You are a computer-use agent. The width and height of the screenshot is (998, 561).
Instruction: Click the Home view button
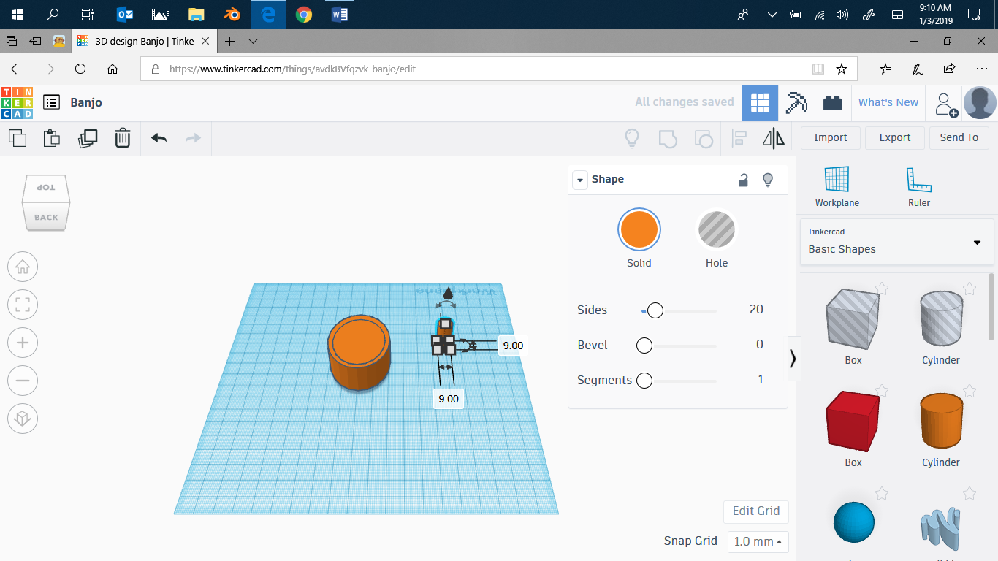pyautogui.click(x=23, y=267)
